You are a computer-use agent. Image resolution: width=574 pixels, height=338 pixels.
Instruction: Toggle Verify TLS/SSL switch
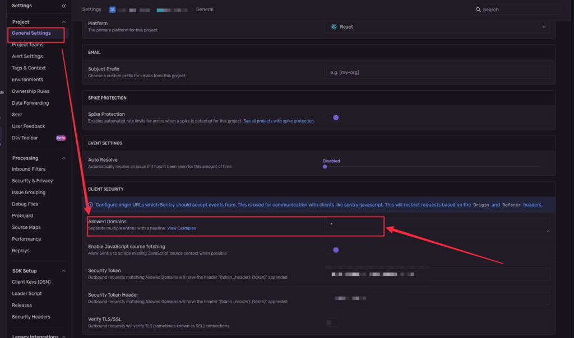click(x=332, y=323)
